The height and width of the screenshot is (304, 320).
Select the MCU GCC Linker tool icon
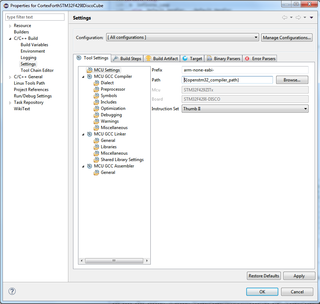[89, 134]
